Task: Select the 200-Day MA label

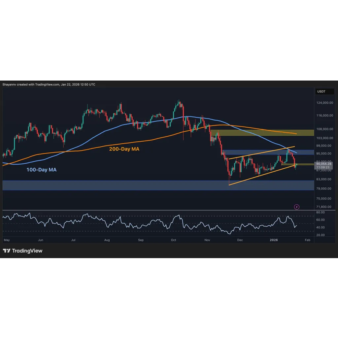Action: [x=124, y=149]
